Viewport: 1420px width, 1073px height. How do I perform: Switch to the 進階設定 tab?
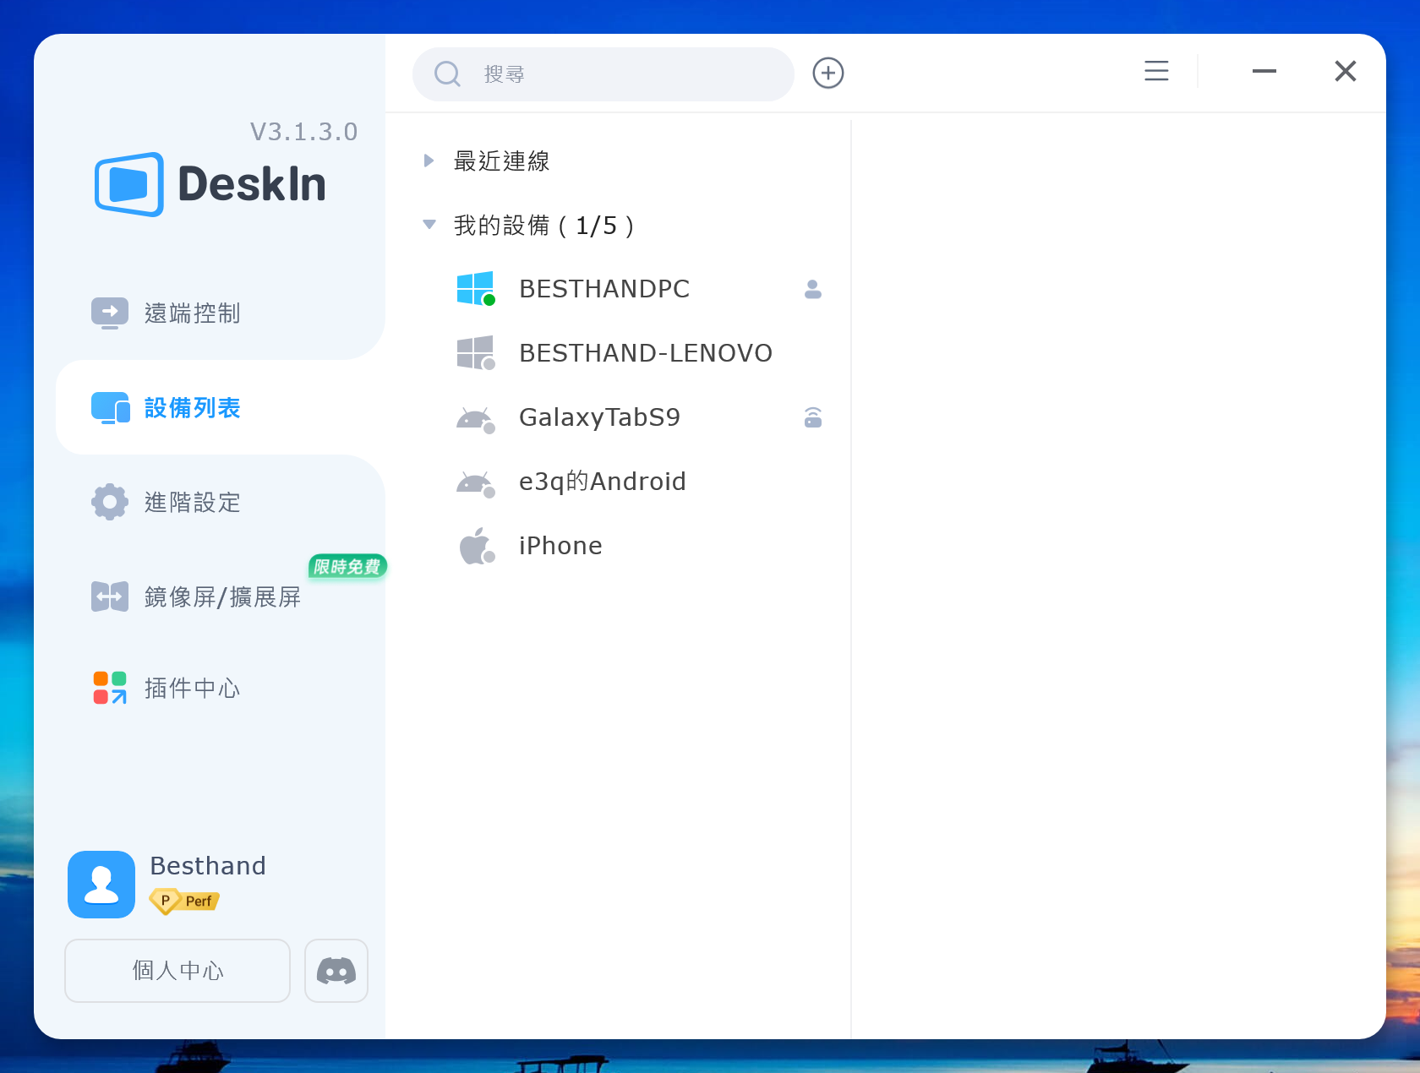click(x=192, y=503)
